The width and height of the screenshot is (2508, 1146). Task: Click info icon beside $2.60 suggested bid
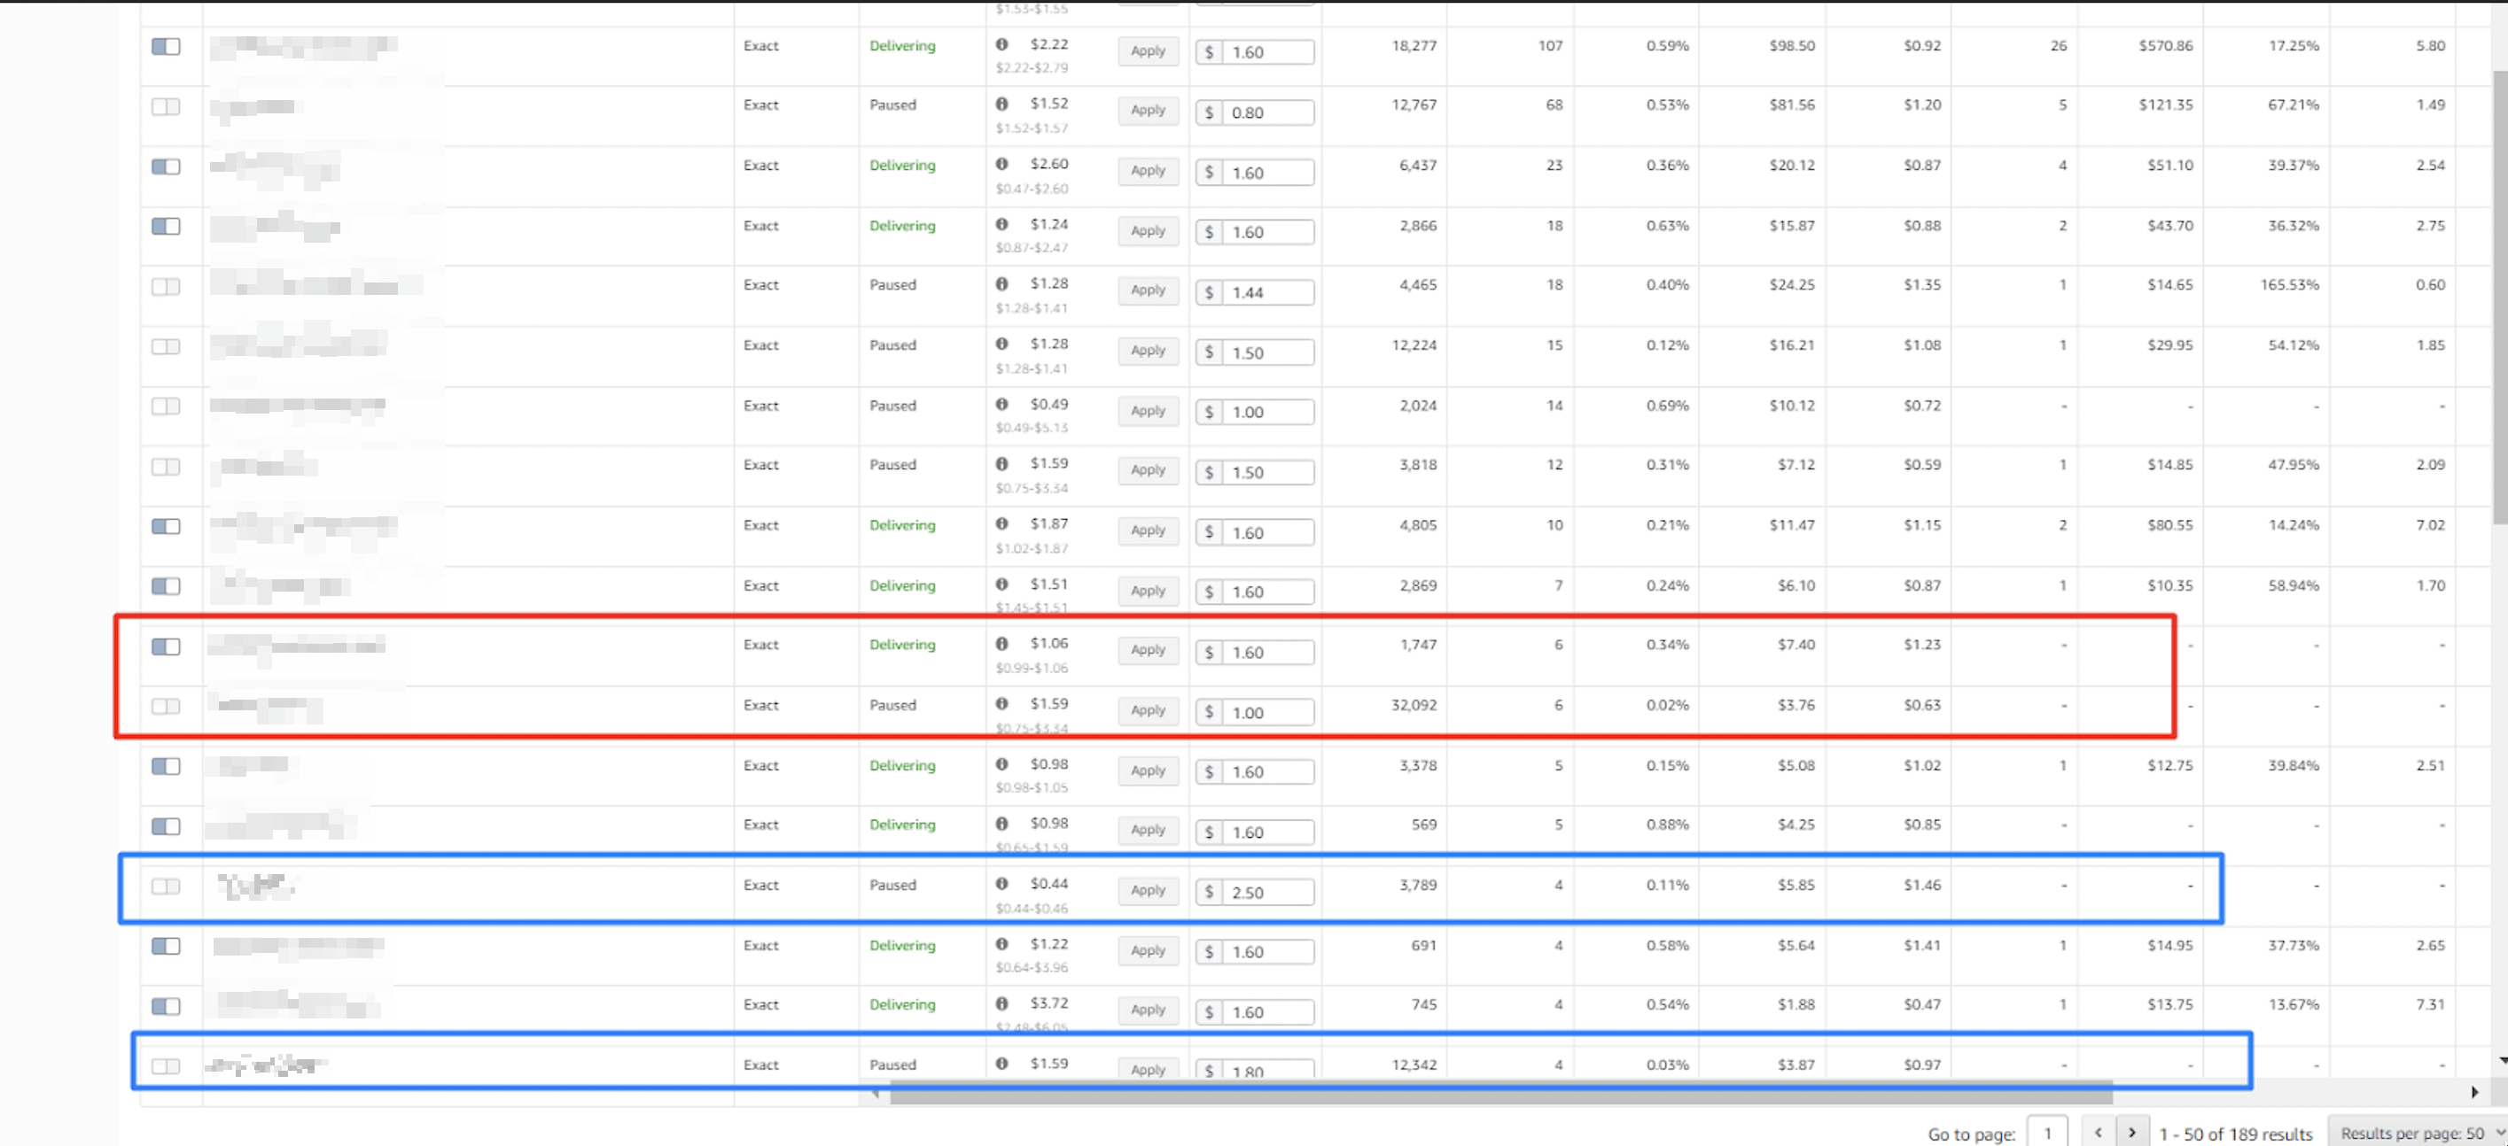pyautogui.click(x=1001, y=164)
